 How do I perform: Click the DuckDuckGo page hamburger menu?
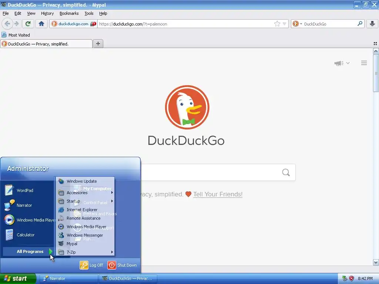pos(364,63)
